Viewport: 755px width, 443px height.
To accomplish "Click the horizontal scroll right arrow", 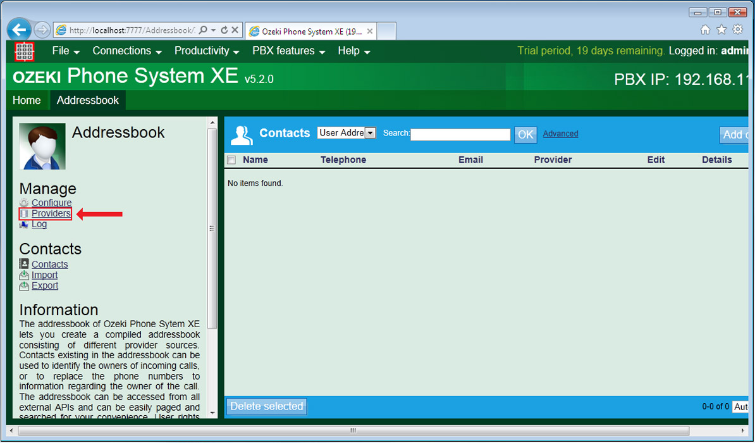I will point(744,430).
